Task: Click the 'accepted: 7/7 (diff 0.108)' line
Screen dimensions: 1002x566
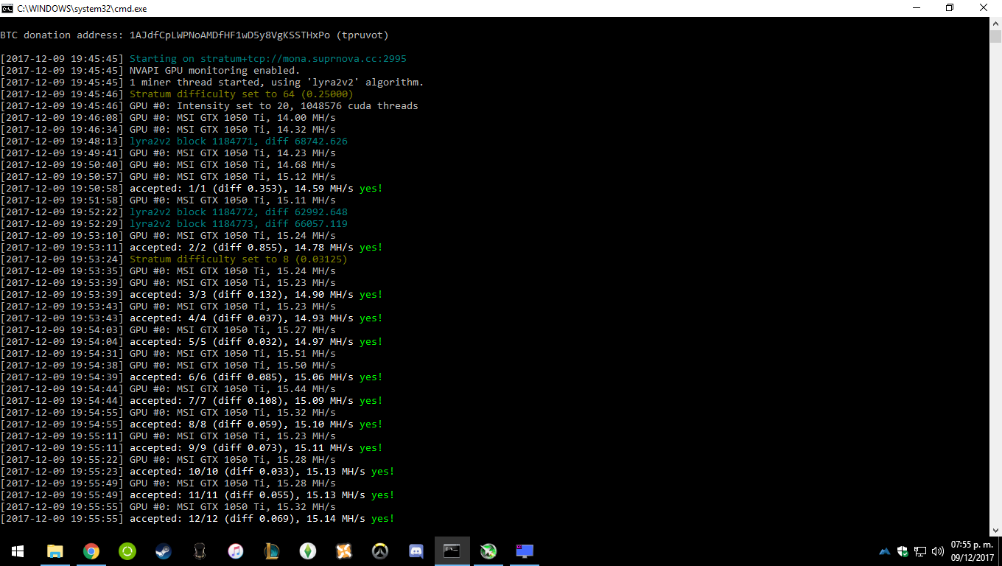Action: [192, 401]
